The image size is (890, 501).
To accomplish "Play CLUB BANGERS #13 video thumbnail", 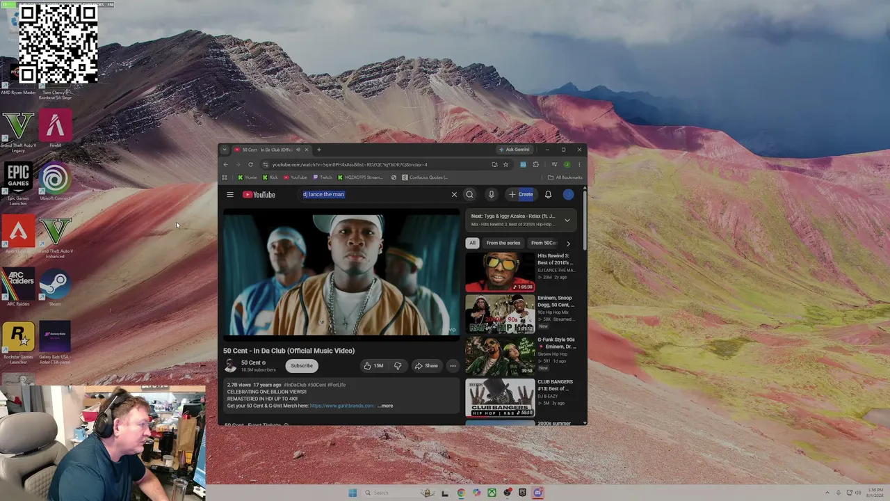I will click(500, 397).
